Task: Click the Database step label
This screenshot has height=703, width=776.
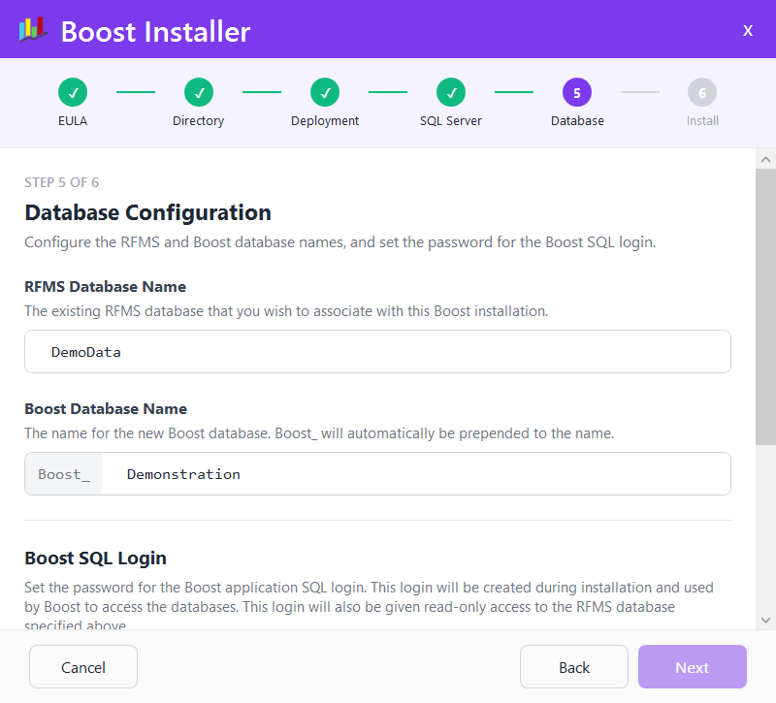Action: coord(577,120)
